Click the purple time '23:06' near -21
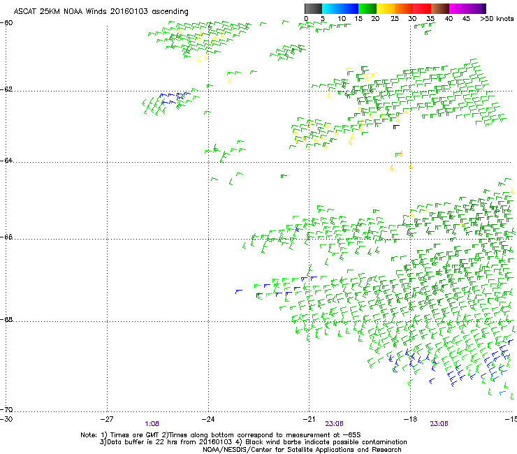The image size is (517, 454). click(335, 424)
